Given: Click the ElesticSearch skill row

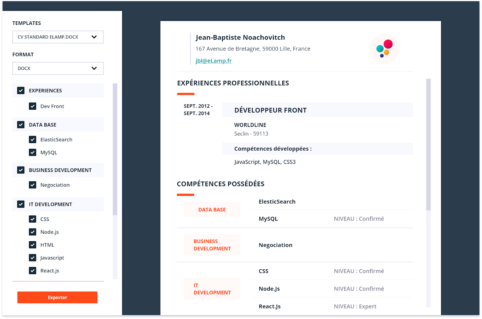Looking at the screenshot, I should click(x=277, y=202).
